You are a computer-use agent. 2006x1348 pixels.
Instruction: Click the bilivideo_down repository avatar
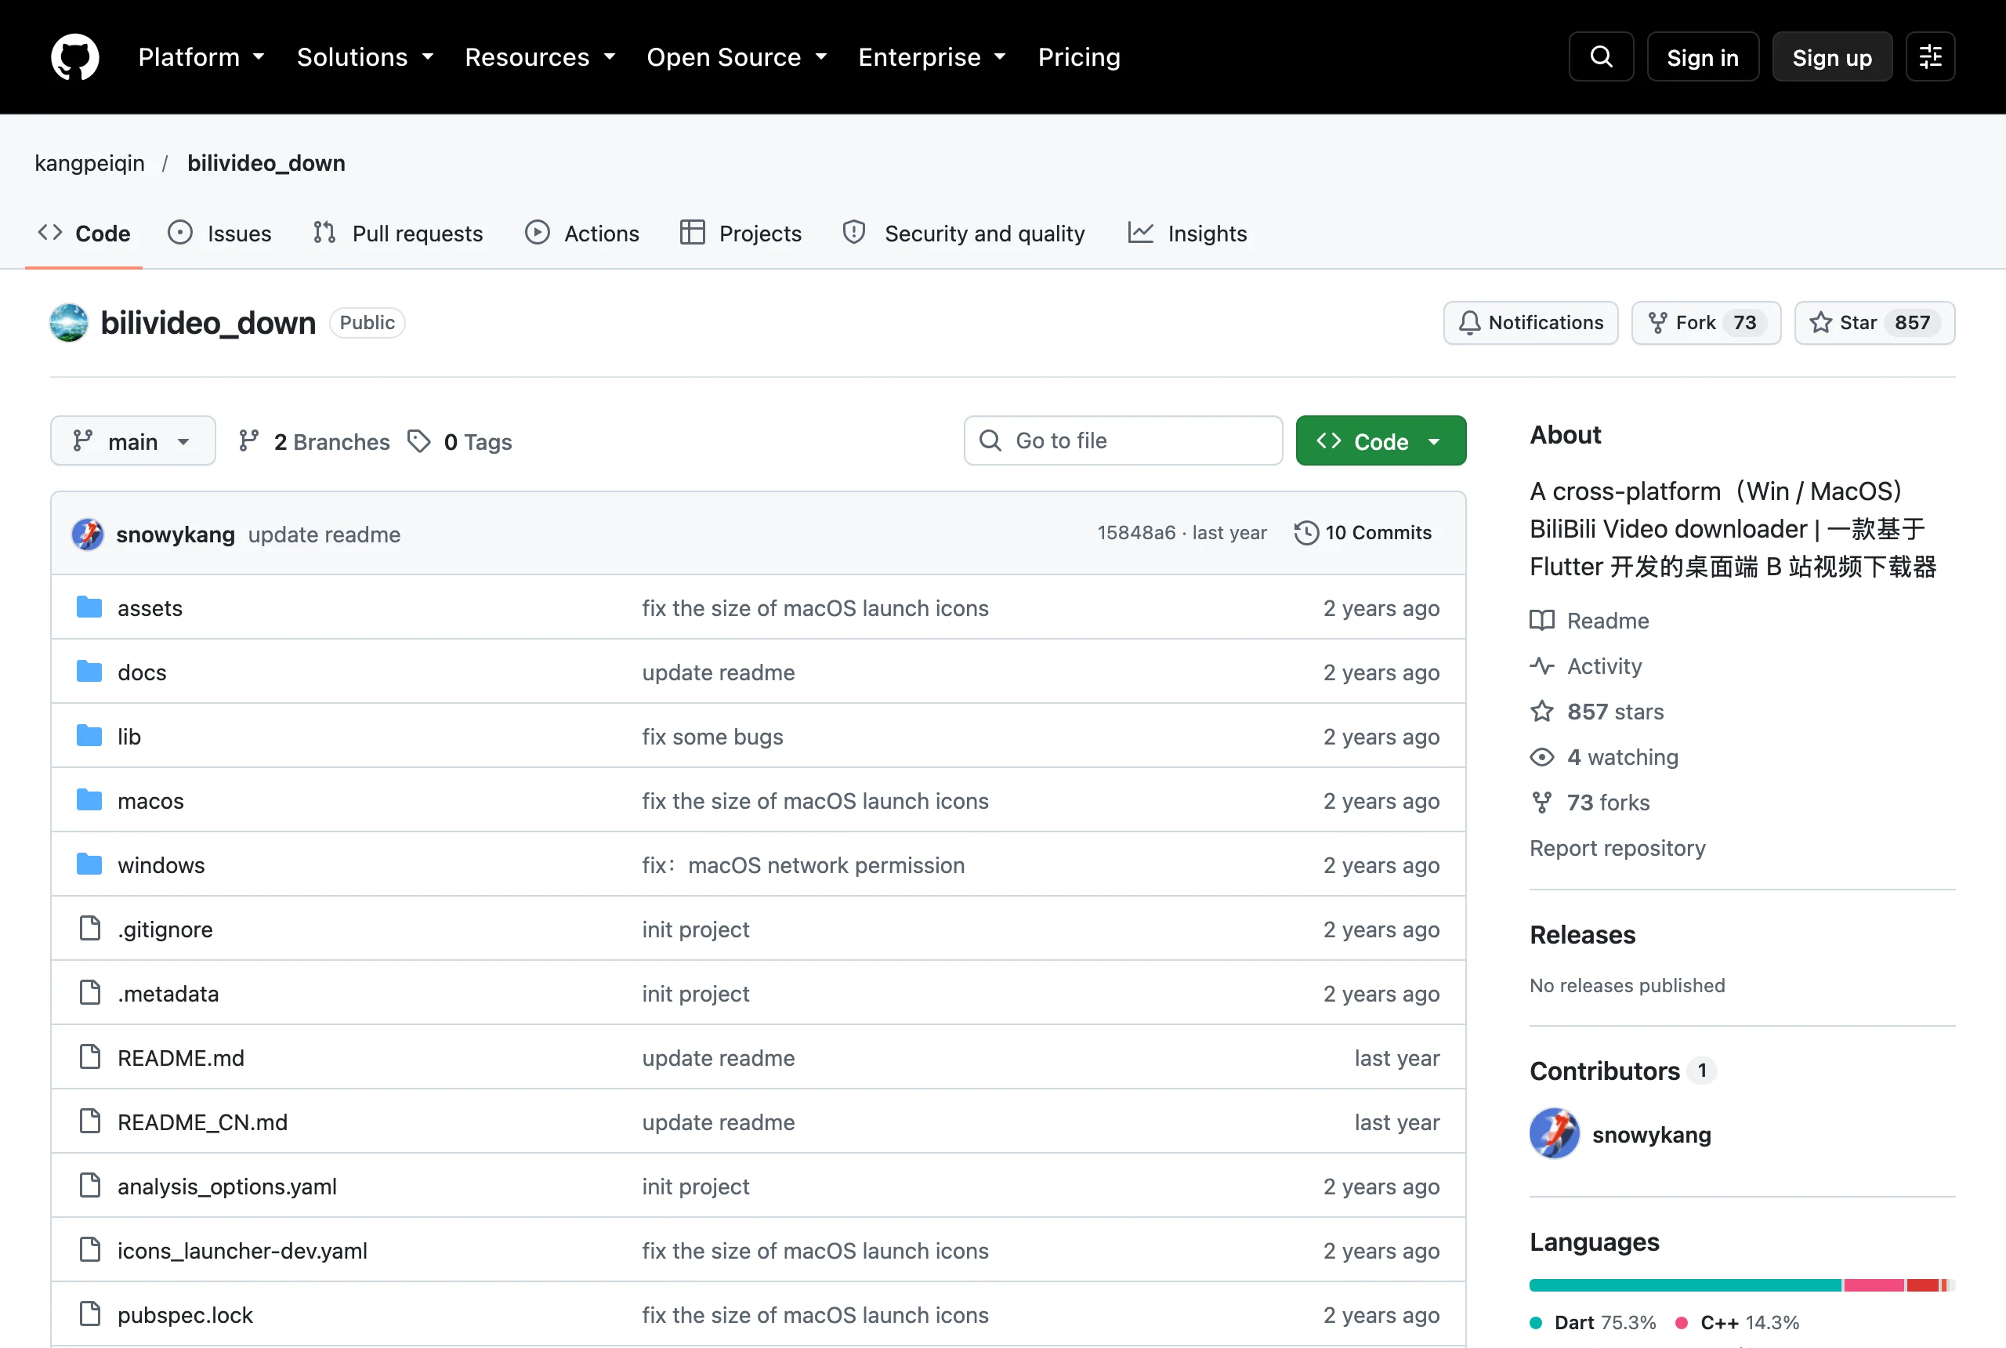coord(69,322)
